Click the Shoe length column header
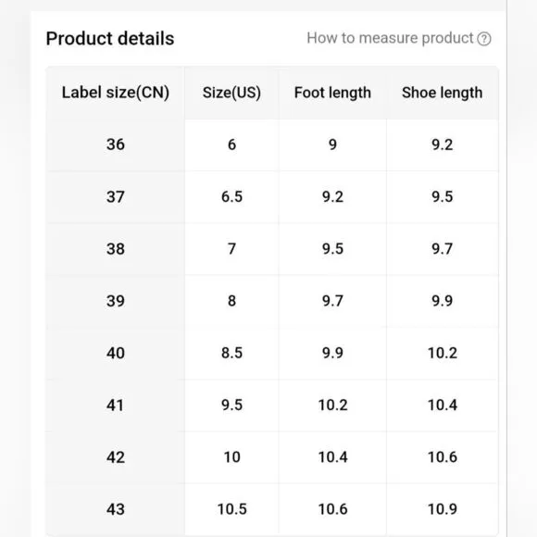Viewport: 537px width, 537px height. click(443, 93)
